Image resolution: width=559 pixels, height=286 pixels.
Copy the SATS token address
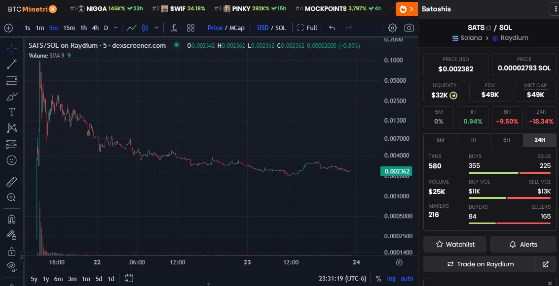(488, 28)
